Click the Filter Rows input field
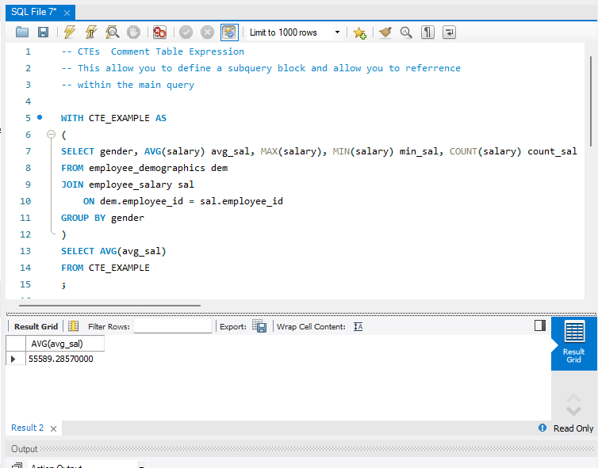This screenshot has width=598, height=468. pos(173,326)
